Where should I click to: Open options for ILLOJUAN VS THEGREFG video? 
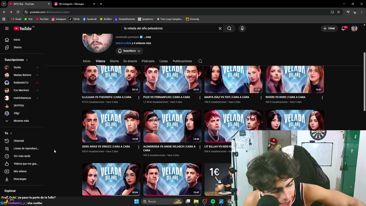point(139,98)
